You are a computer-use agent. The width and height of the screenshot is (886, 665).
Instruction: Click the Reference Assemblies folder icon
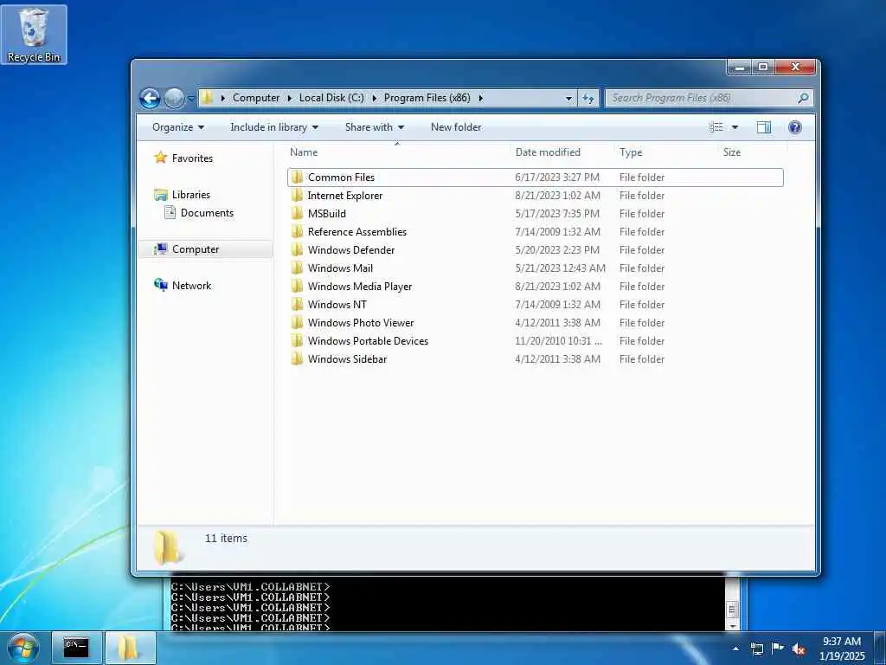click(x=298, y=231)
